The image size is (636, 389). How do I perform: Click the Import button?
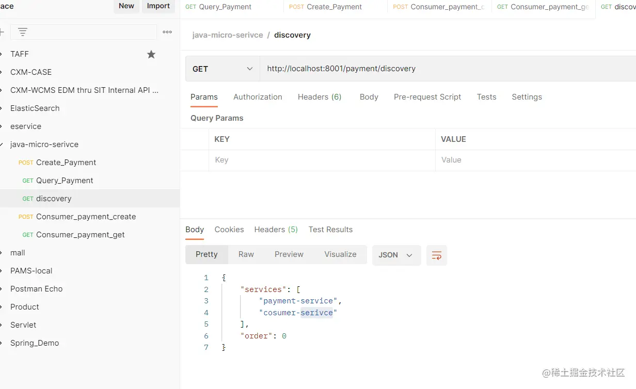[158, 6]
